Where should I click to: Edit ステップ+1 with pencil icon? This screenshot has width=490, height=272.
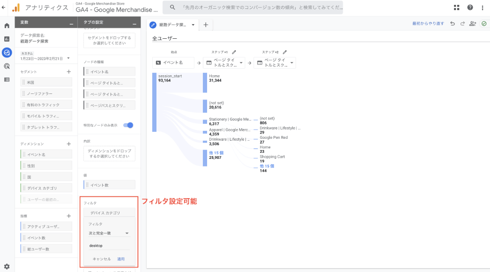[x=234, y=52]
